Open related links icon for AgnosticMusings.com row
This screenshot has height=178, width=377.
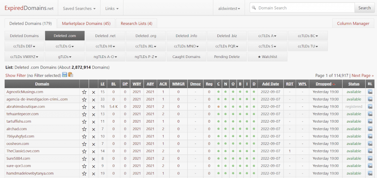(370, 92)
